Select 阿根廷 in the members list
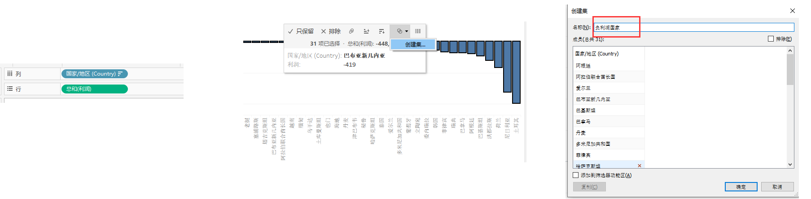Screen dimensions: 811x199 pos(609,66)
